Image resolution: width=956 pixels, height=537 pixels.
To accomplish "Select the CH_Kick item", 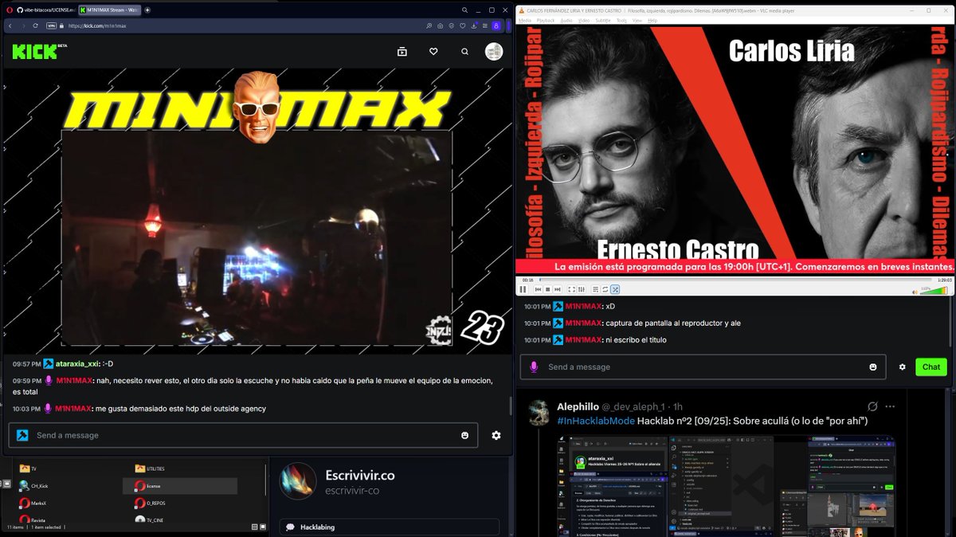I will (33, 485).
